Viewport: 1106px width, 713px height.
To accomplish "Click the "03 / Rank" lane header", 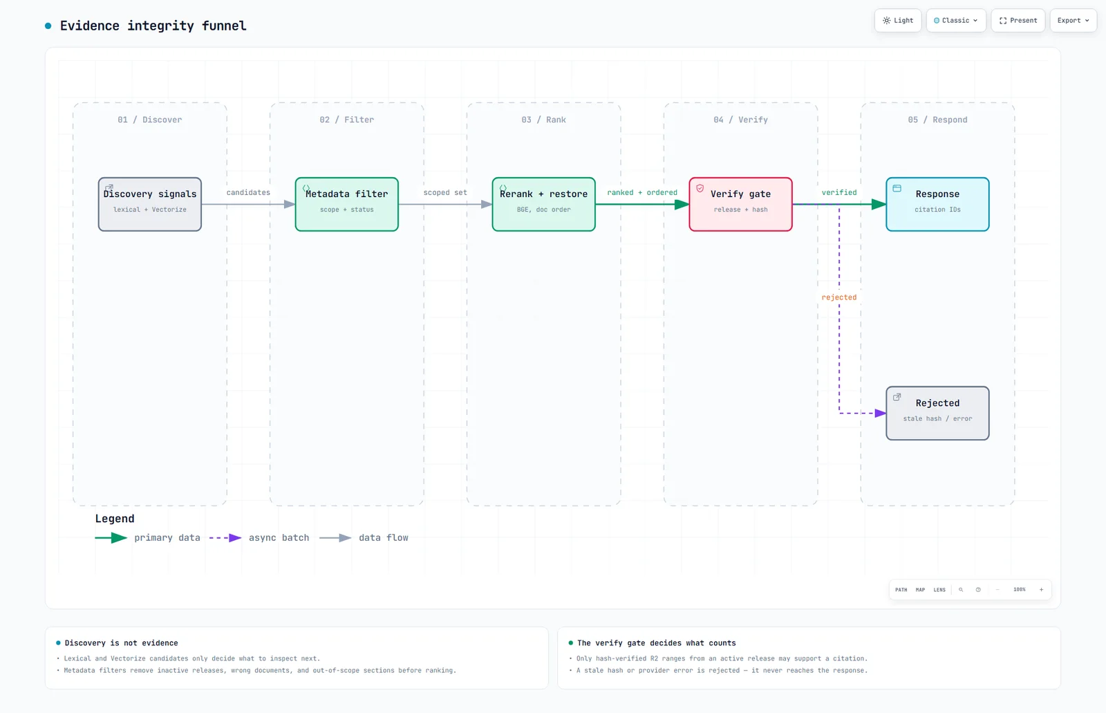I will [544, 120].
